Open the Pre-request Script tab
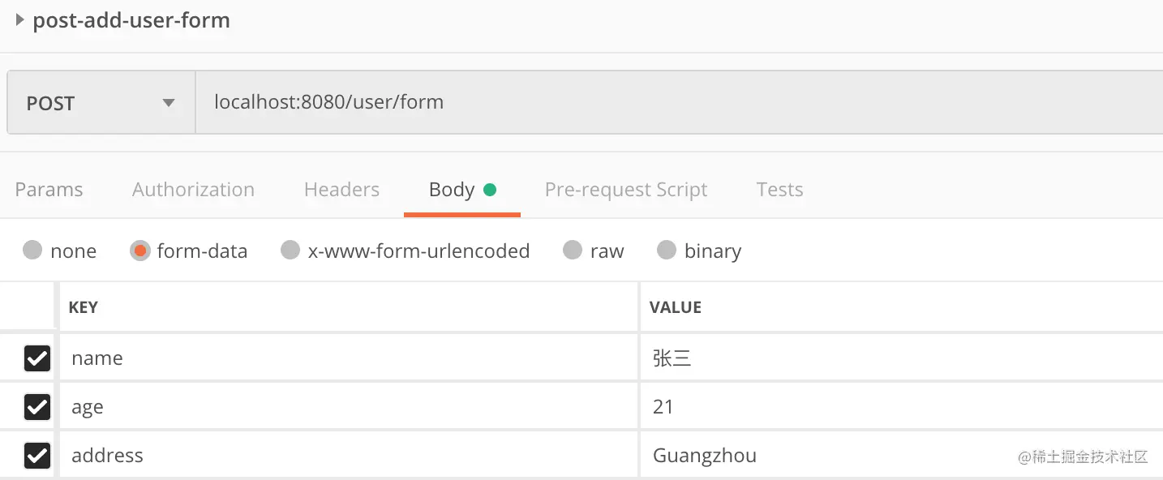The image size is (1163, 480). point(625,190)
